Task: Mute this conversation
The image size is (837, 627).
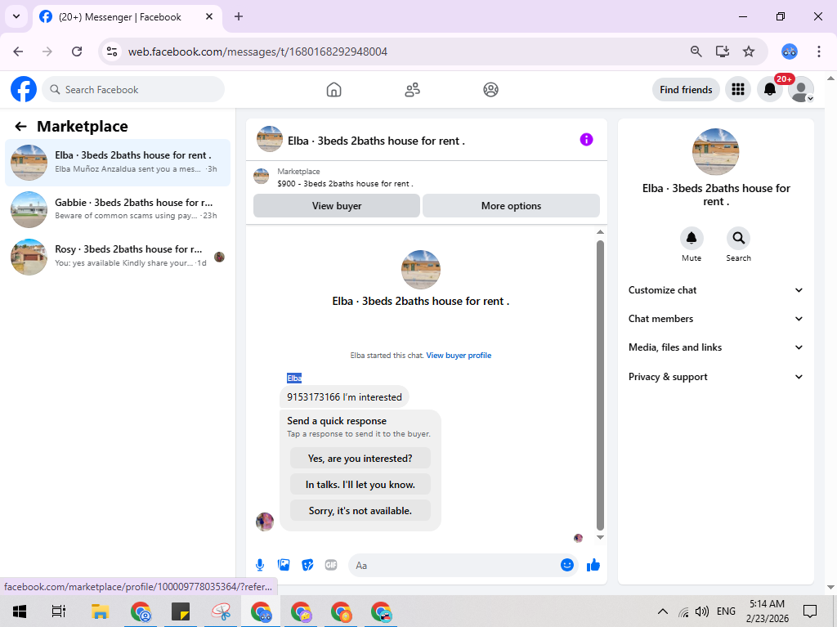Action: 692,239
